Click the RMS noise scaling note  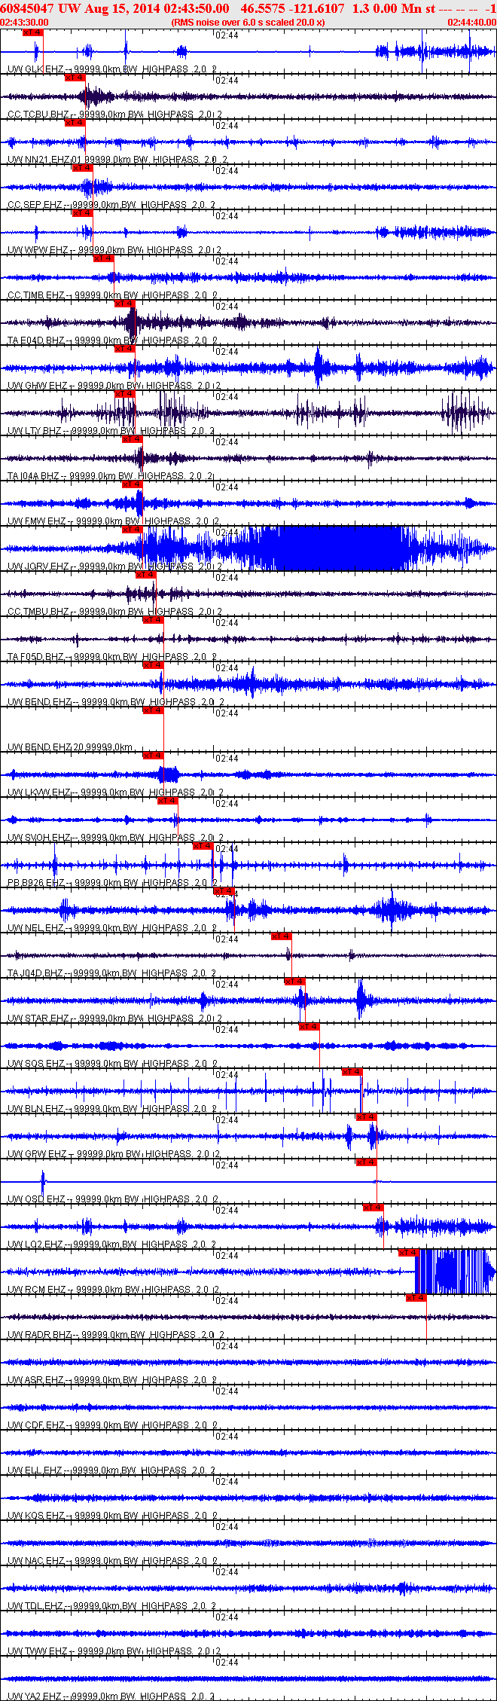[248, 23]
